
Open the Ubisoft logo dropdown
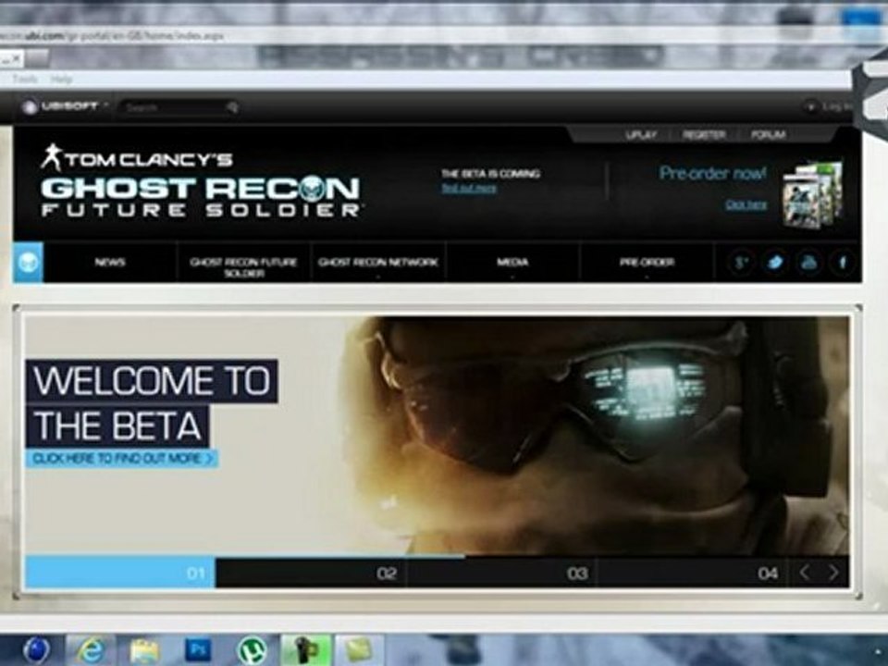[x=64, y=106]
